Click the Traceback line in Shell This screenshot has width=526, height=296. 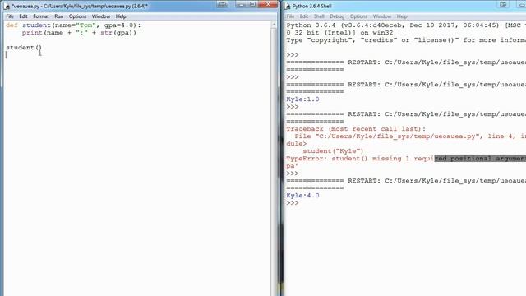point(356,129)
